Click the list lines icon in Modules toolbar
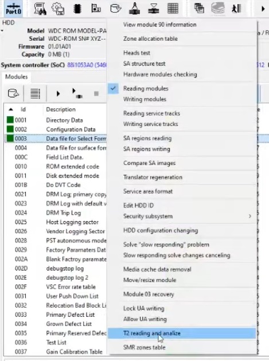The height and width of the screenshot is (361, 269). [x=35, y=93]
